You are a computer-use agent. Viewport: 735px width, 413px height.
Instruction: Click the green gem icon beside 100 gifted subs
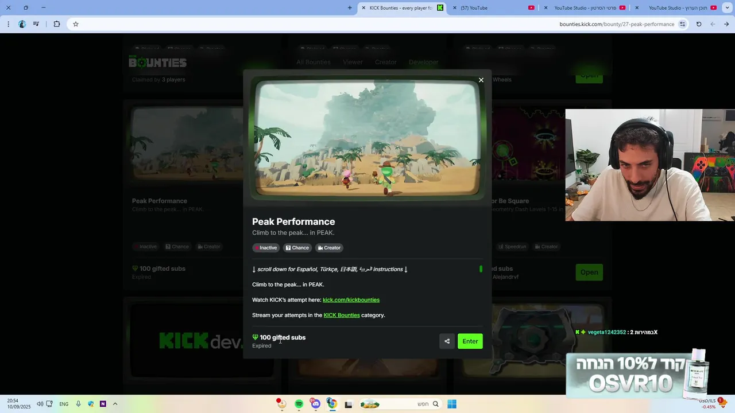pos(255,337)
